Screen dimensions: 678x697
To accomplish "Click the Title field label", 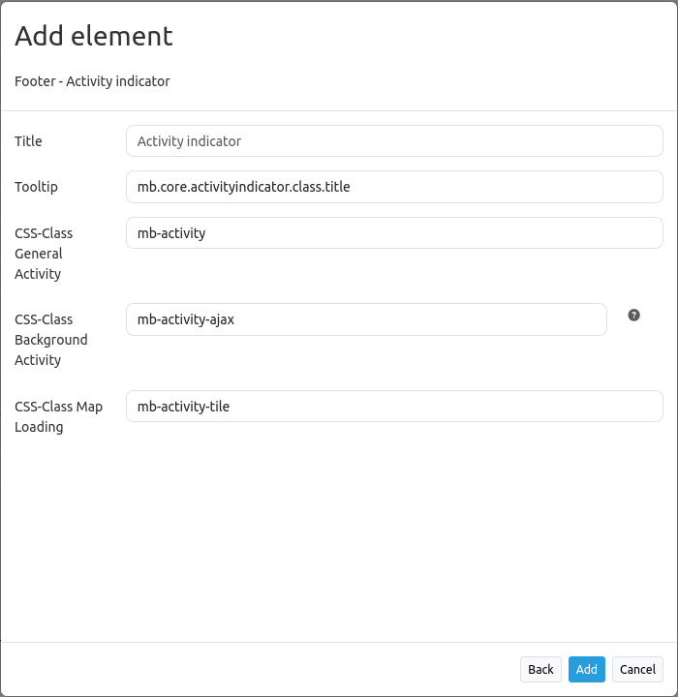I will [x=28, y=141].
